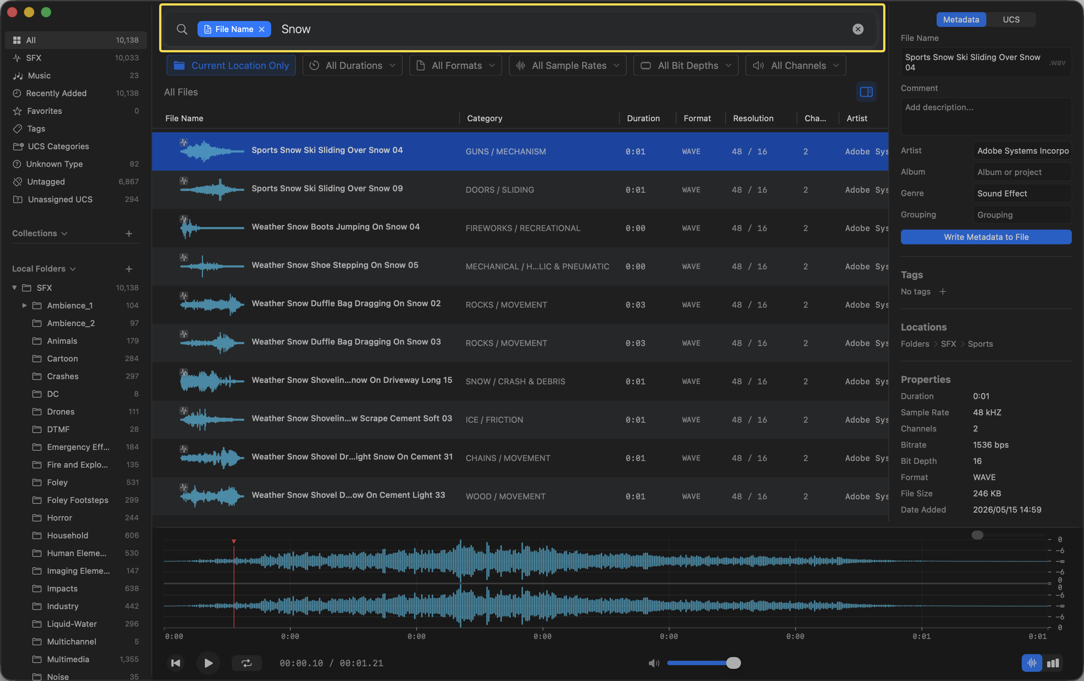1084x681 pixels.
Task: Open Tags in the sidebar
Action: point(76,129)
